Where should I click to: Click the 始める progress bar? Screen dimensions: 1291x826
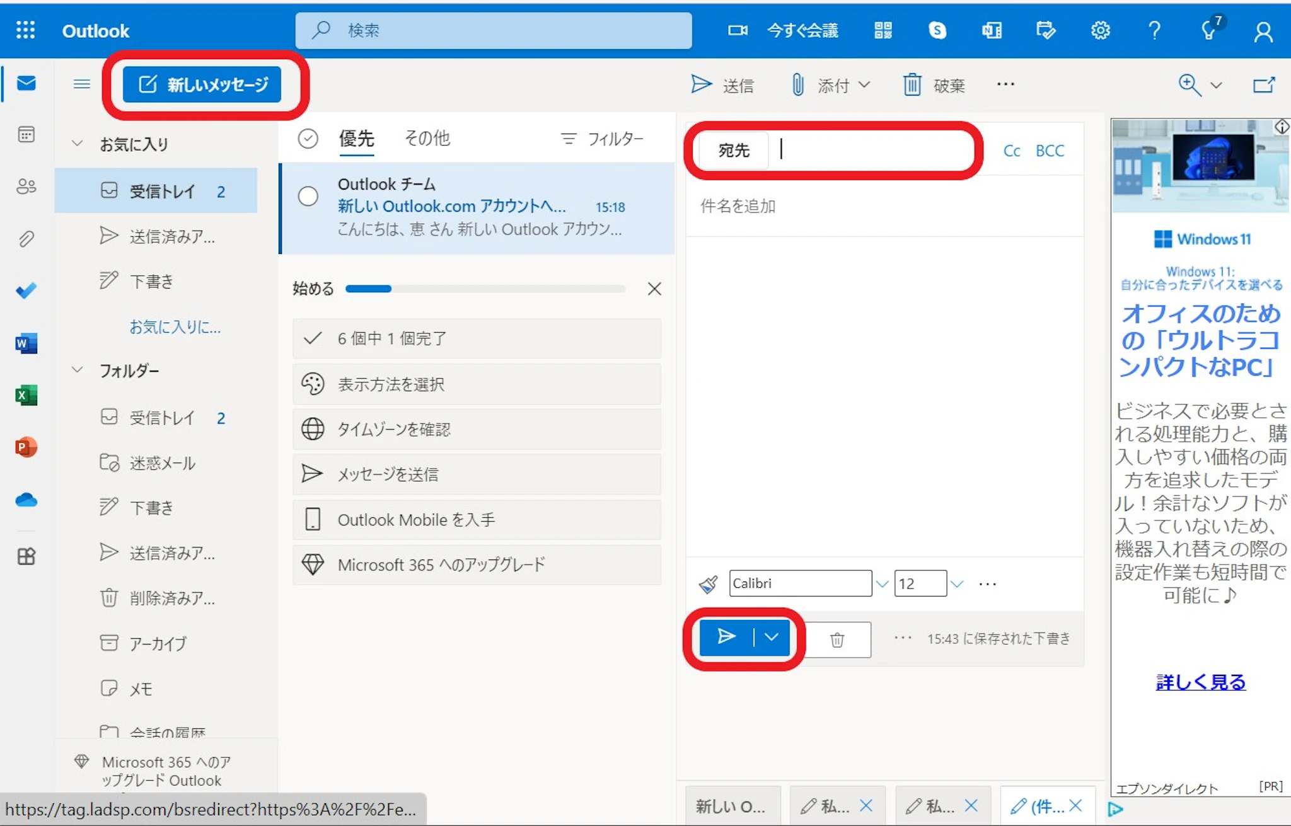[x=485, y=289]
